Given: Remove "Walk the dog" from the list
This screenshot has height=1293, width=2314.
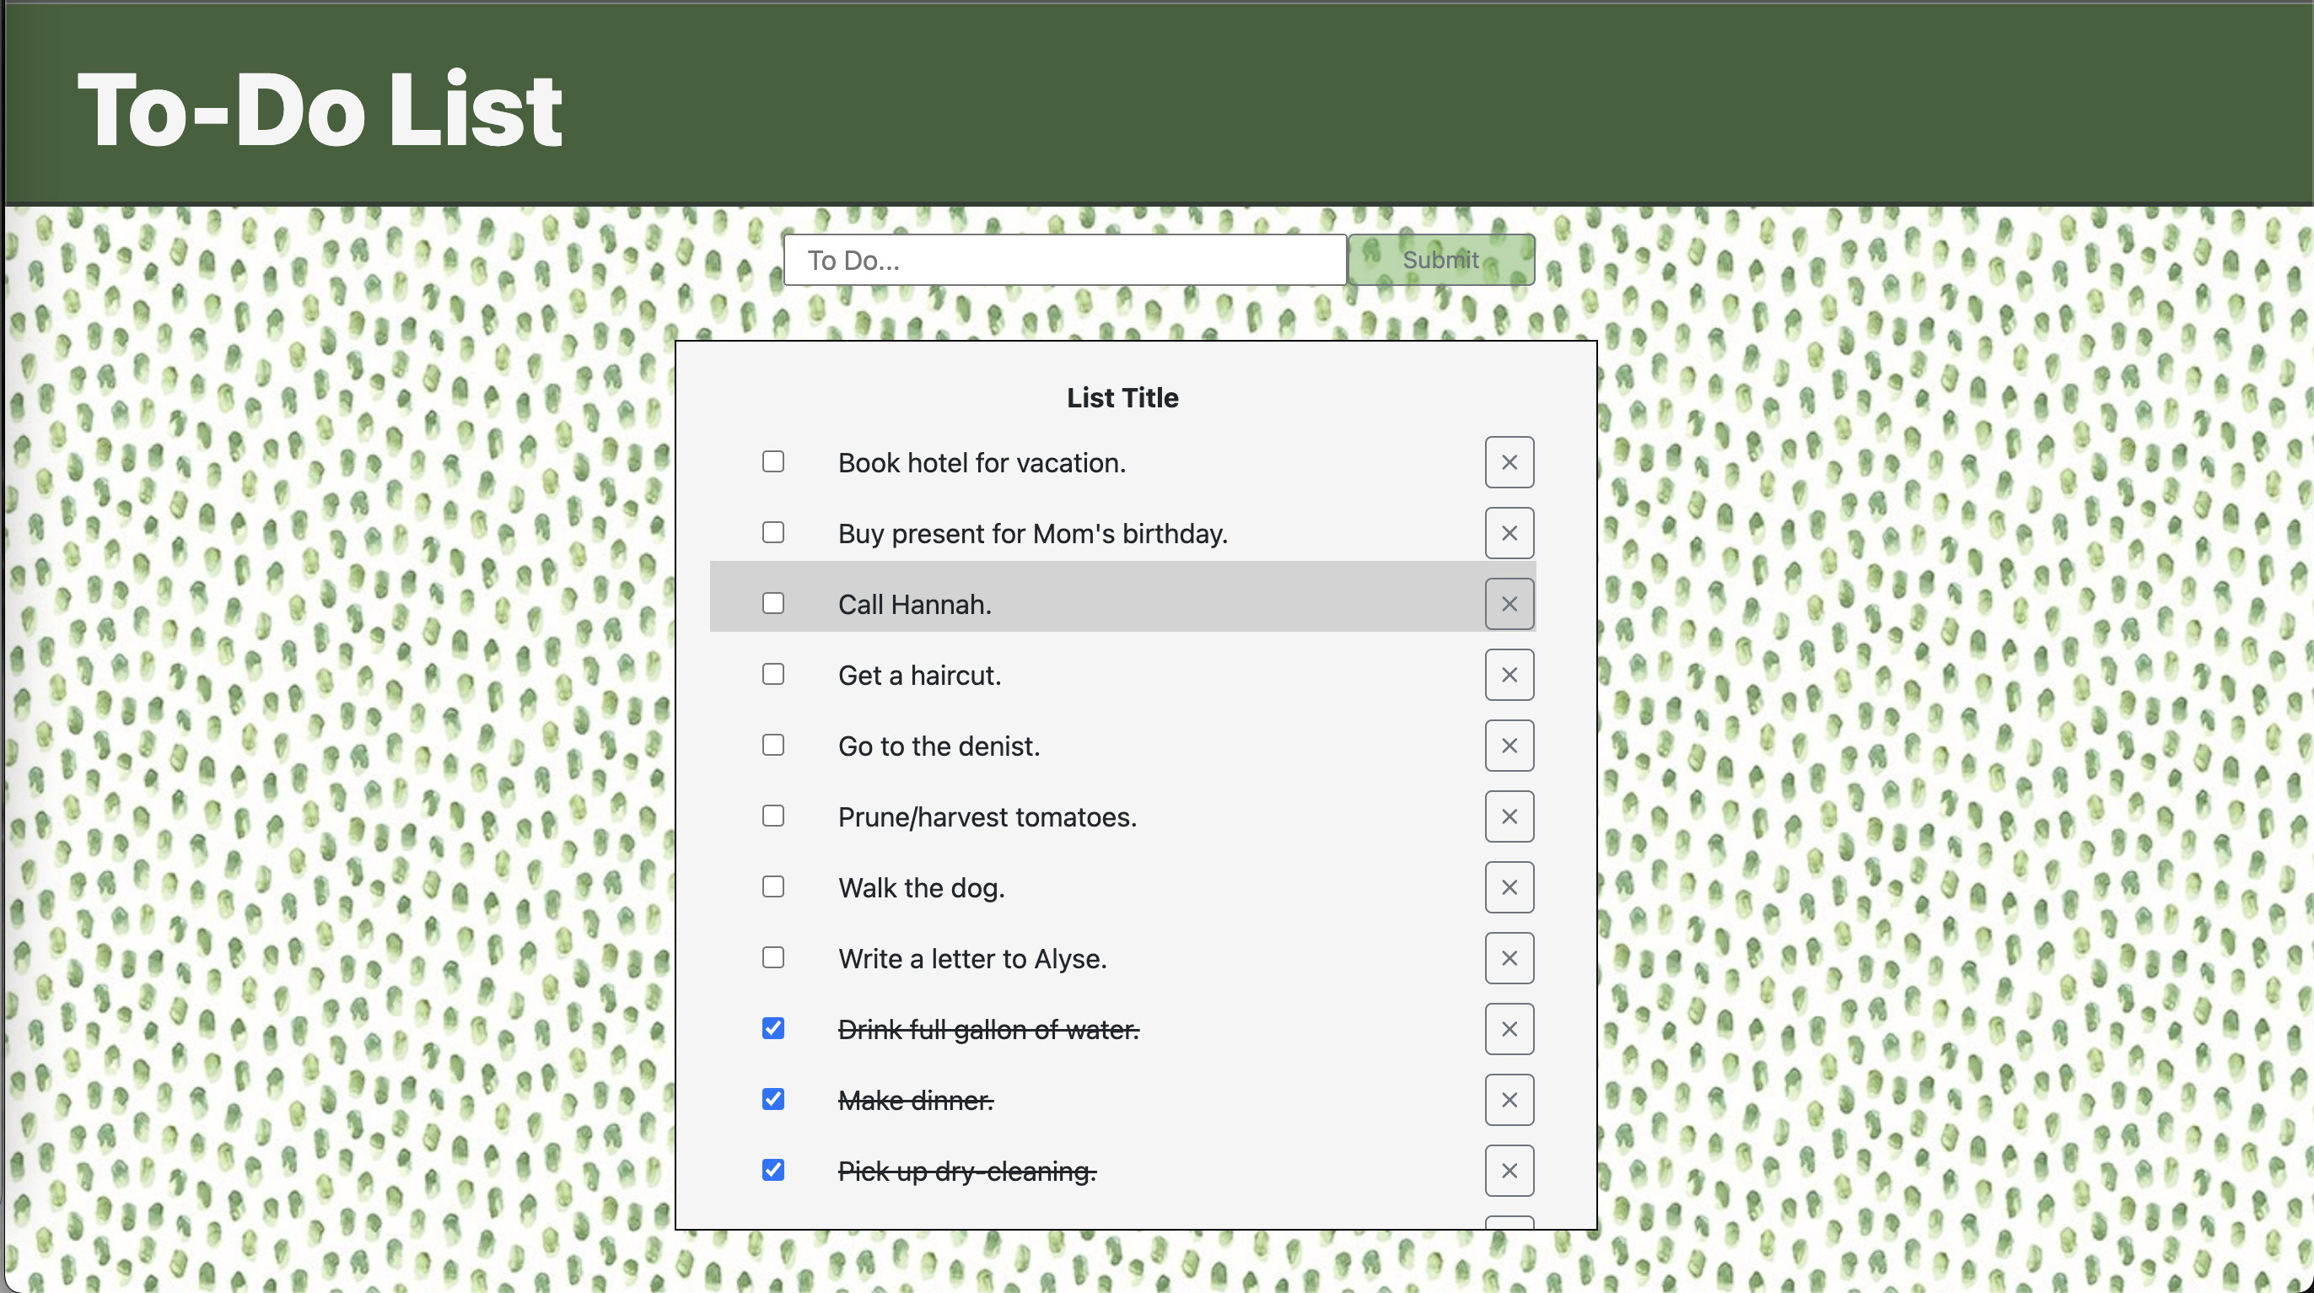Looking at the screenshot, I should (x=1509, y=886).
